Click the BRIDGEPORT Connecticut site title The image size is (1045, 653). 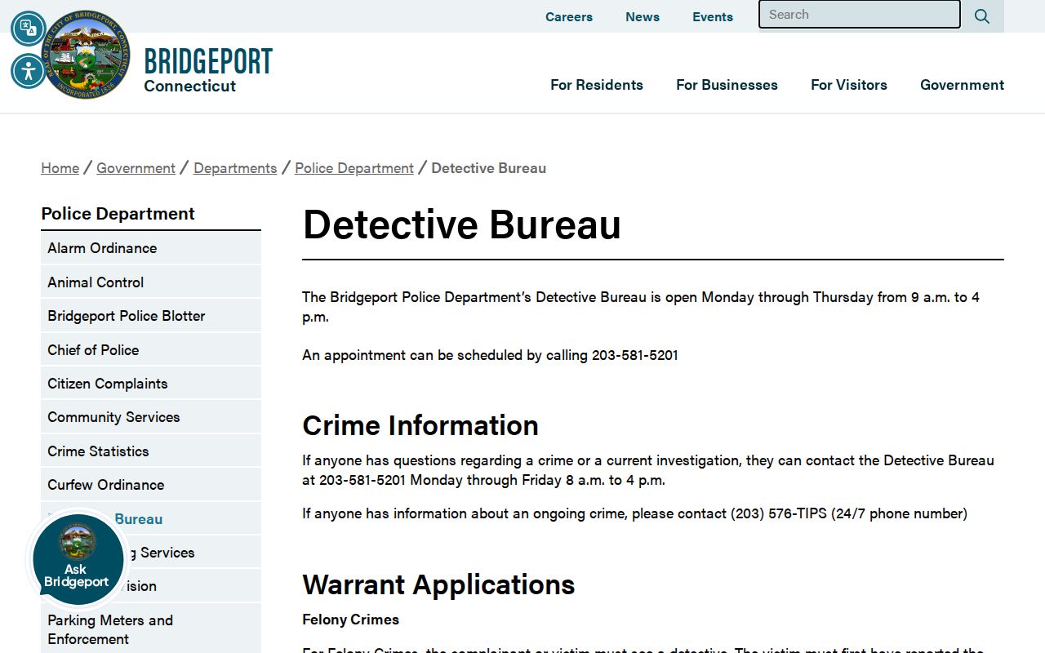click(x=208, y=70)
